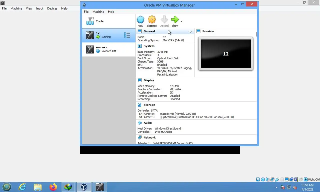Switch to the running VM taskbar button

[99, 187]
